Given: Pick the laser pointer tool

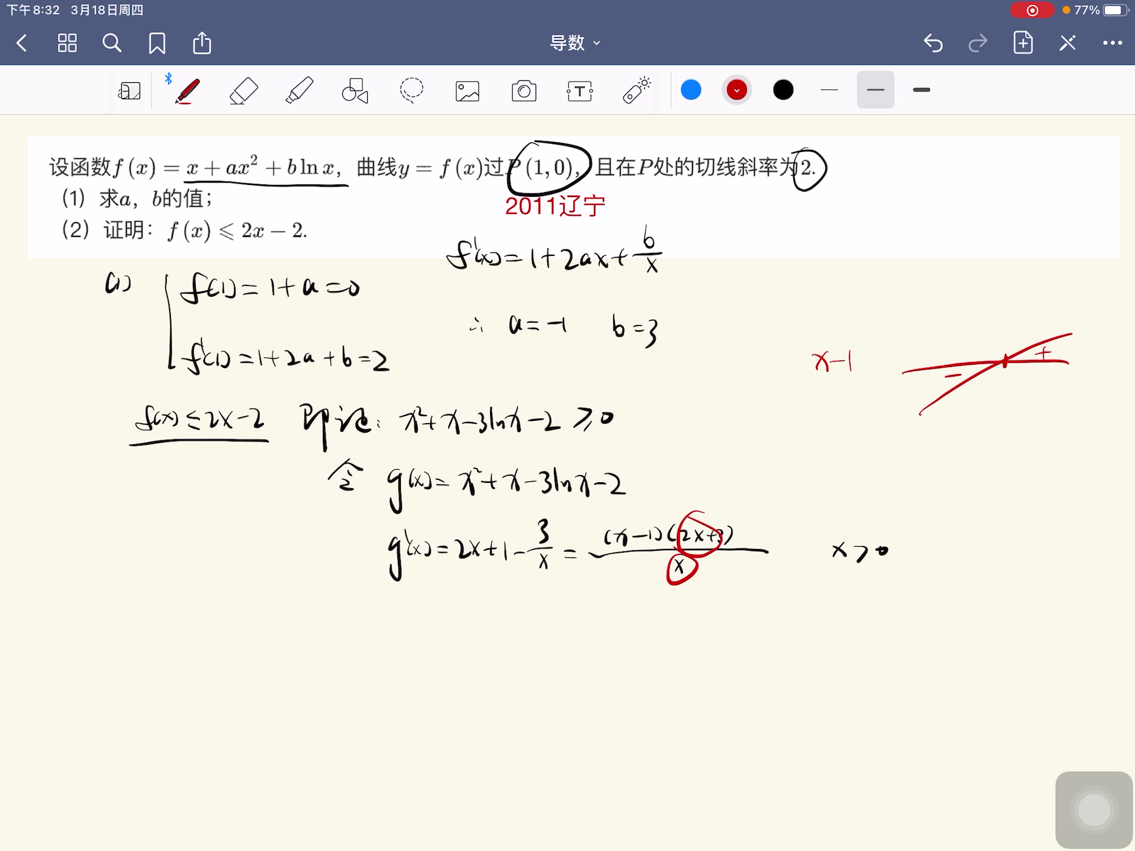Looking at the screenshot, I should 635,90.
